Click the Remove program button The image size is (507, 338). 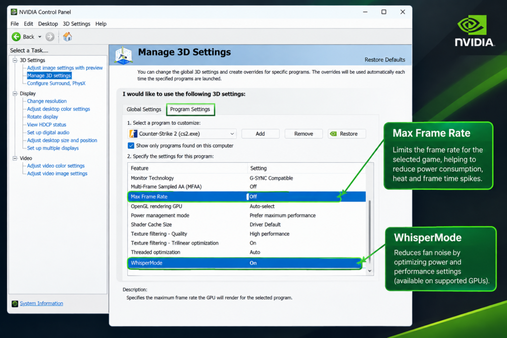pos(304,134)
